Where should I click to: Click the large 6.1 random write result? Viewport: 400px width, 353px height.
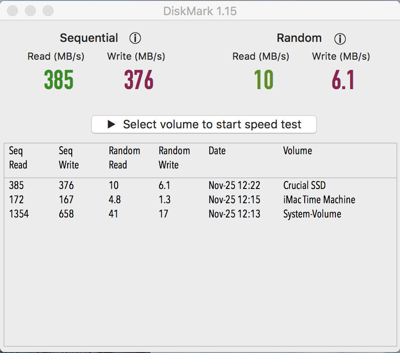pyautogui.click(x=343, y=80)
